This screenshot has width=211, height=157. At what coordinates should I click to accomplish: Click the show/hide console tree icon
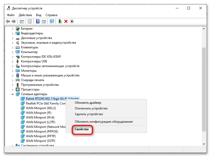pyautogui.click(x=22, y=21)
